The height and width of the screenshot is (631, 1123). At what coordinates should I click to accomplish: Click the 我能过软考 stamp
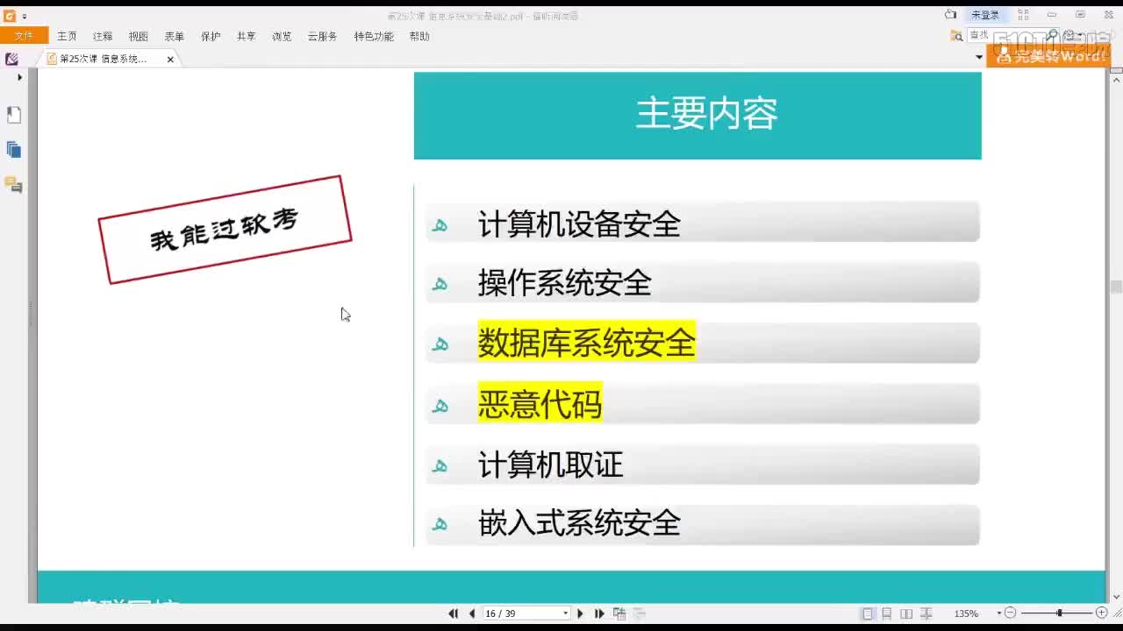(225, 230)
